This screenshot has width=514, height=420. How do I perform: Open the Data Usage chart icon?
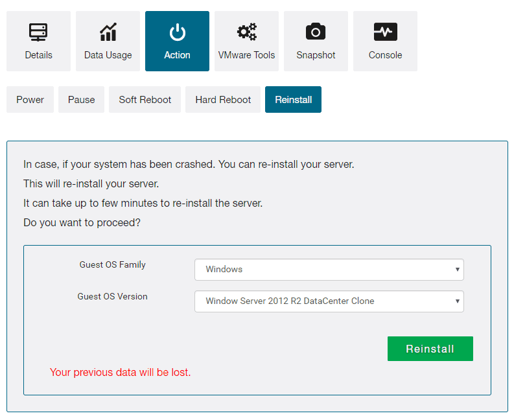[108, 32]
